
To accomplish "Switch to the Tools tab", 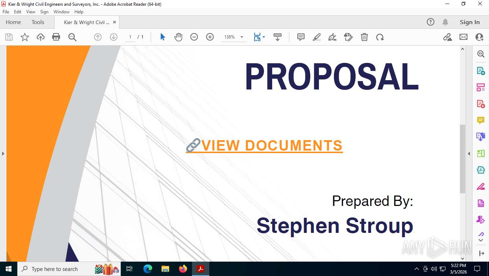I will [38, 22].
